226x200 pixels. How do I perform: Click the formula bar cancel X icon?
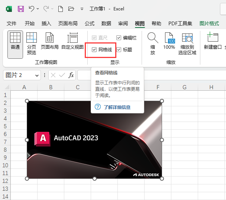(53, 75)
